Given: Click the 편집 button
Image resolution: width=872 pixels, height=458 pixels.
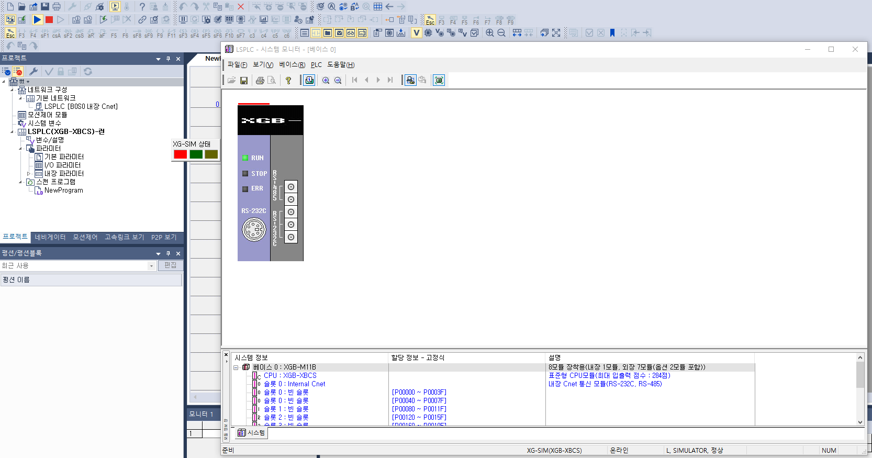Looking at the screenshot, I should (171, 265).
